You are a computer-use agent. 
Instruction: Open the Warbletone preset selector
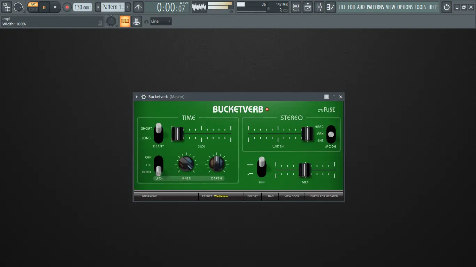click(221, 196)
